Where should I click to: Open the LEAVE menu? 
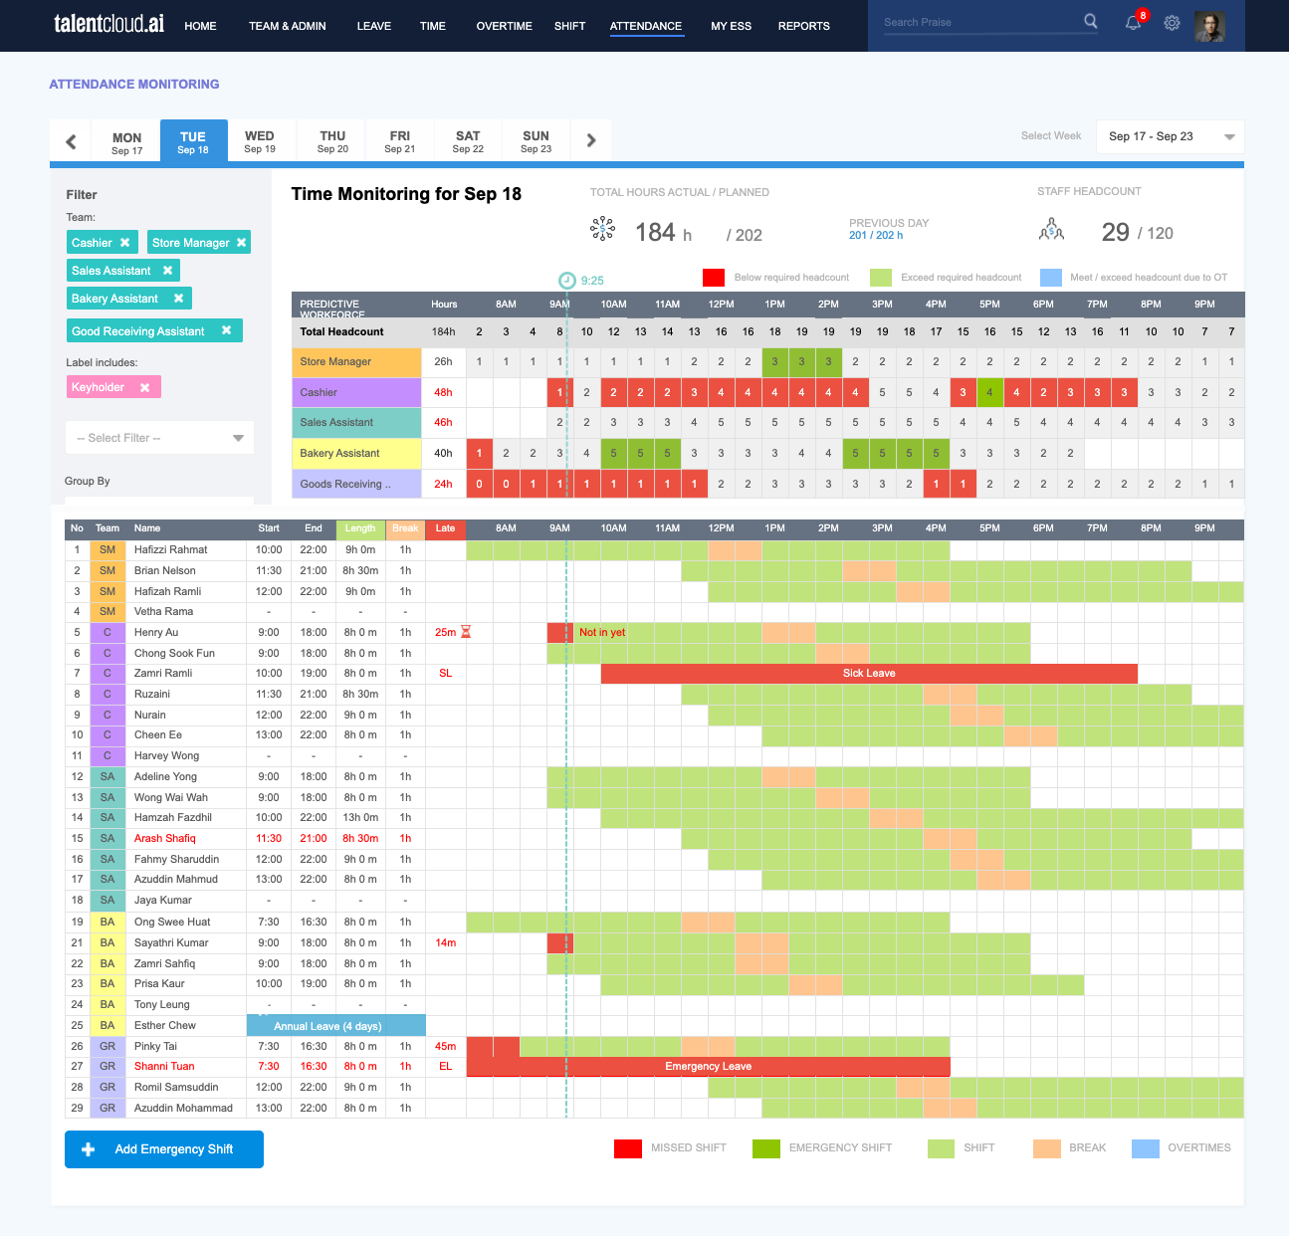click(374, 26)
